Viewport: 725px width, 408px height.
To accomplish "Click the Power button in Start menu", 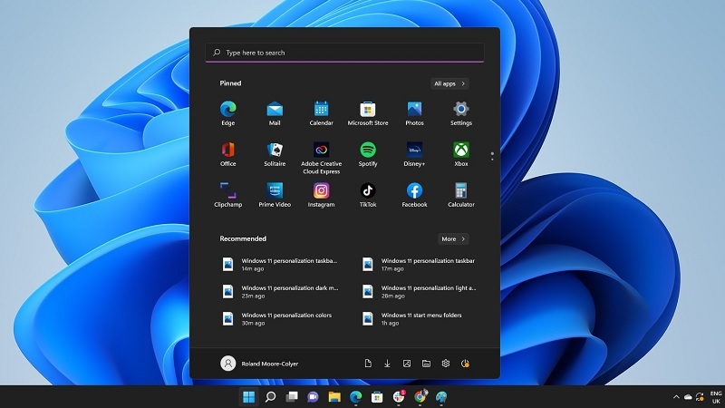I will (x=465, y=364).
